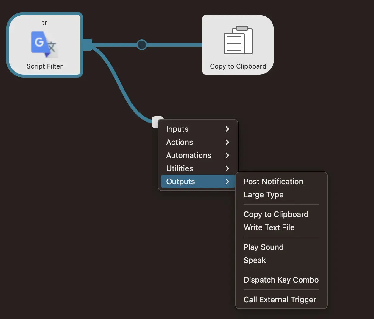Select the Copy to Clipboard workflow object
This screenshot has height=319, width=374.
[238, 45]
